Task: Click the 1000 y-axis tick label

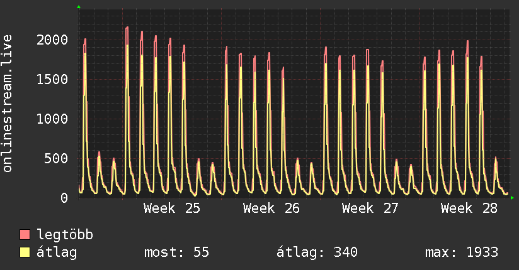Action: coord(52,119)
